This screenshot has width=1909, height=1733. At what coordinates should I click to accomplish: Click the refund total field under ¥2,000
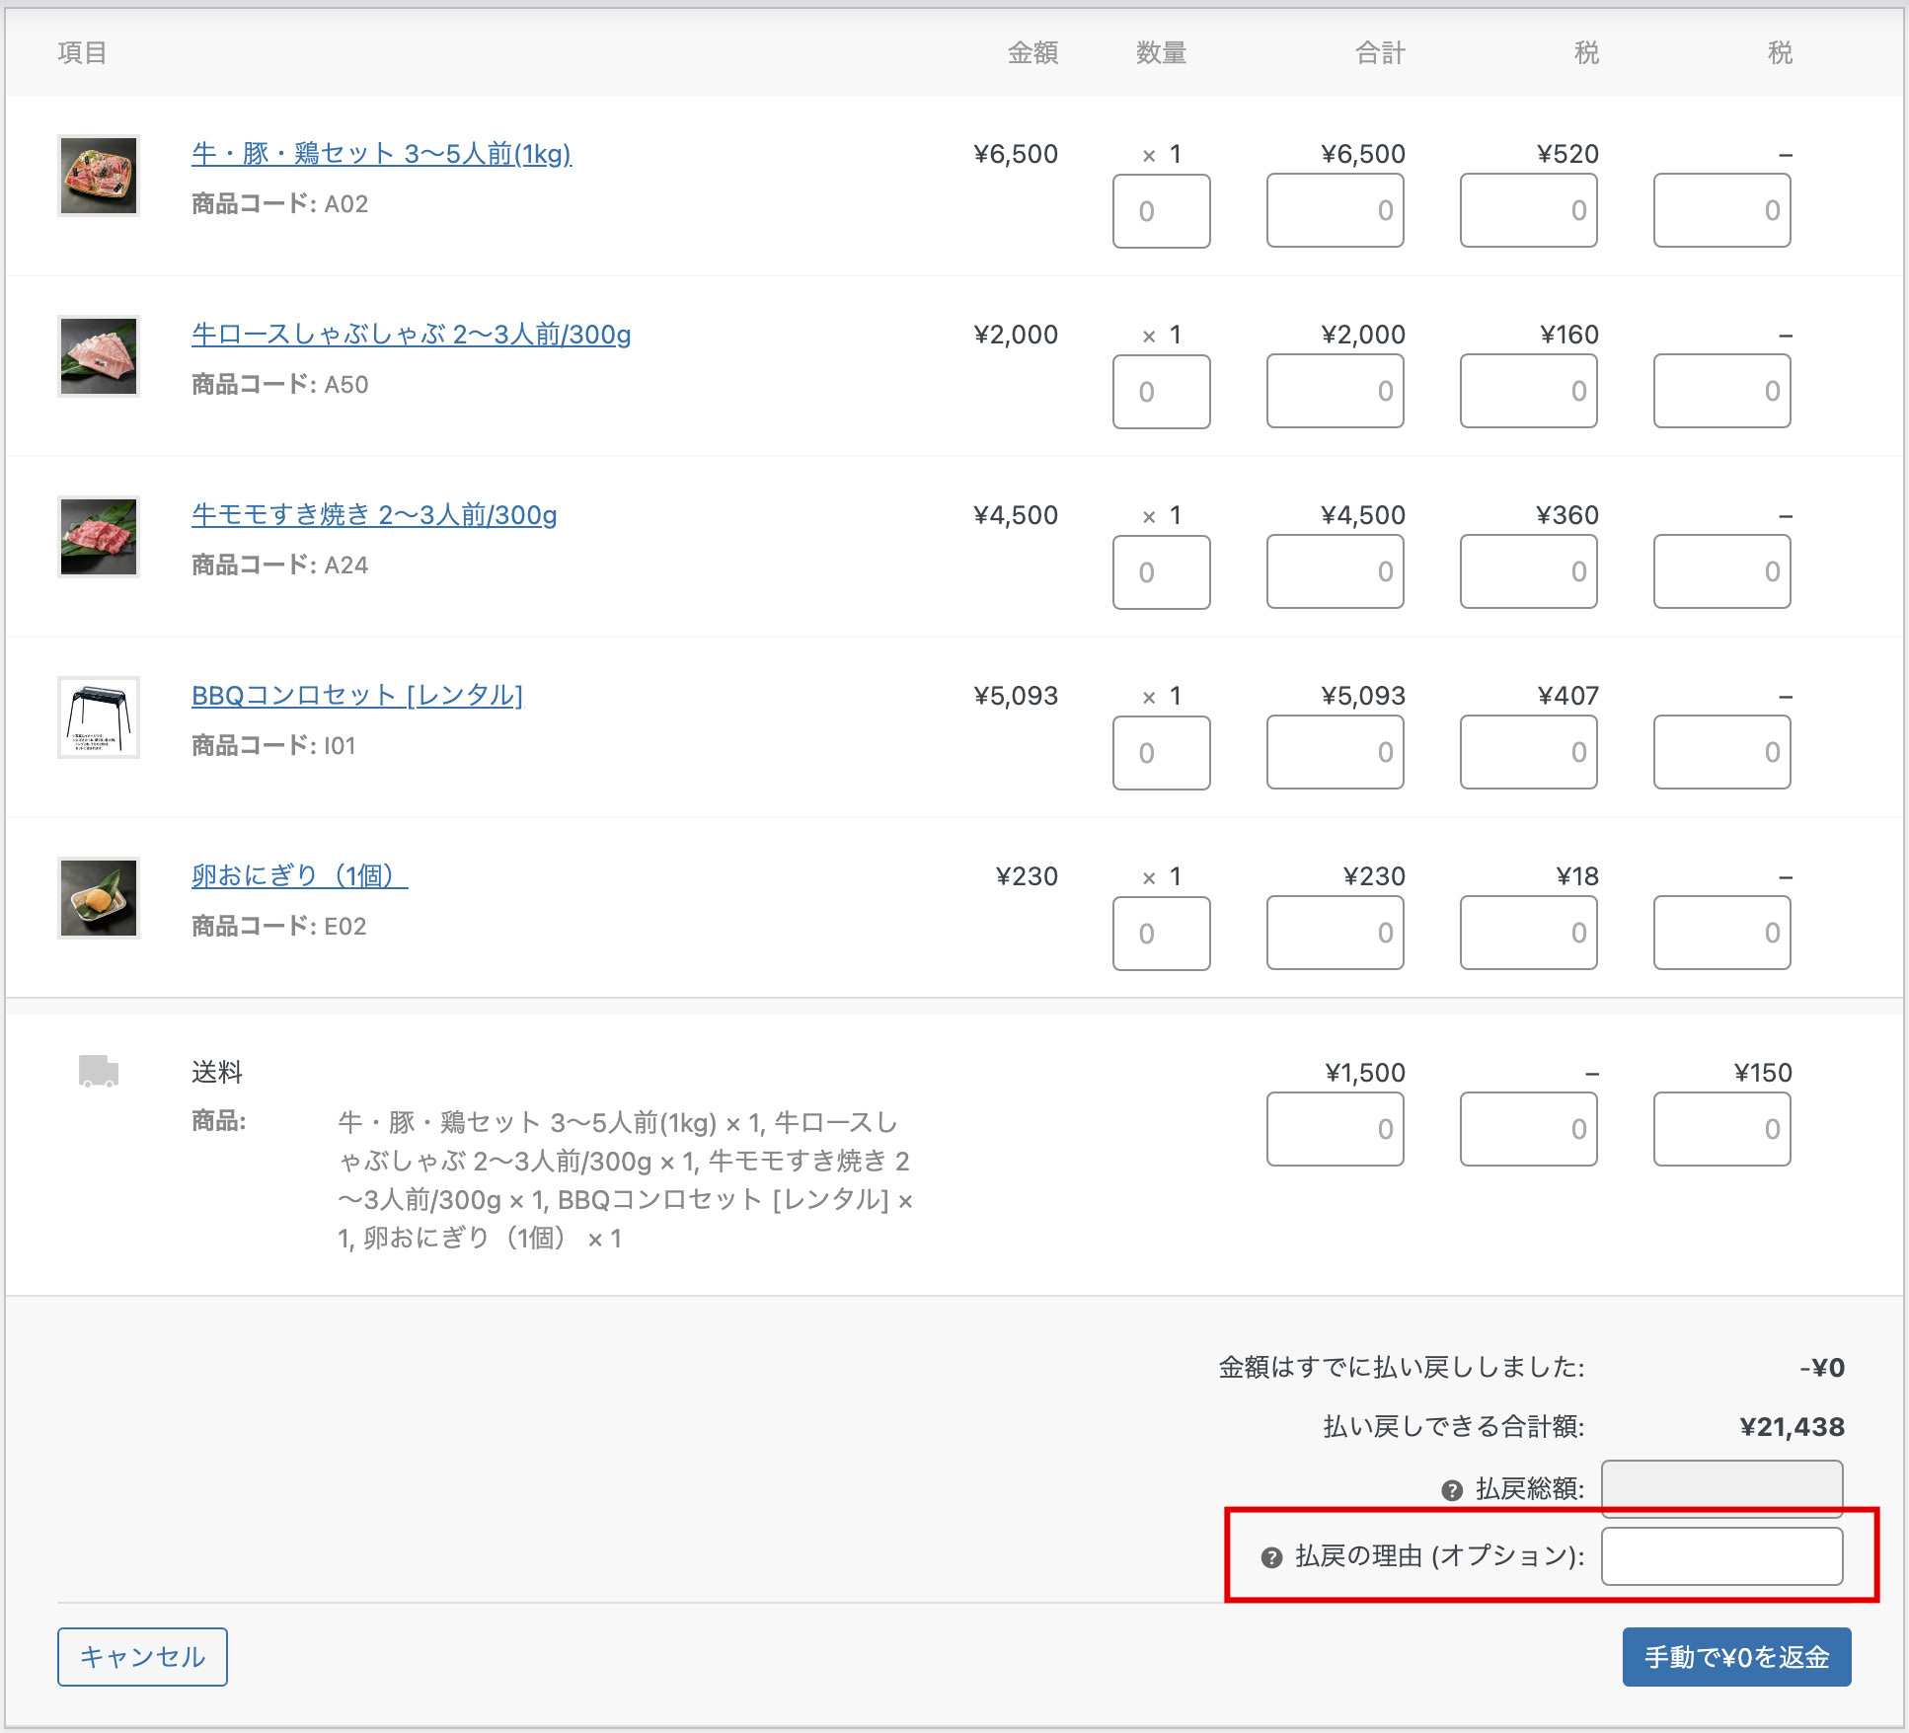coord(1335,392)
